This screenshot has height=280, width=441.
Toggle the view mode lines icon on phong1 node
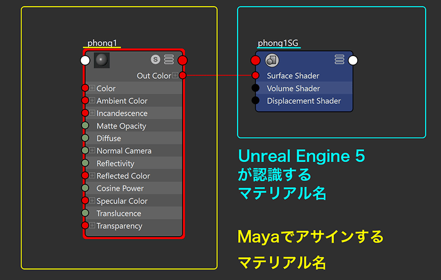[x=169, y=59]
